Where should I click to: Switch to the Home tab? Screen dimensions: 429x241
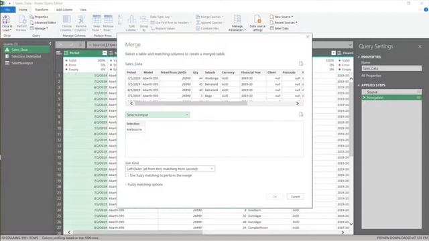tap(23, 9)
